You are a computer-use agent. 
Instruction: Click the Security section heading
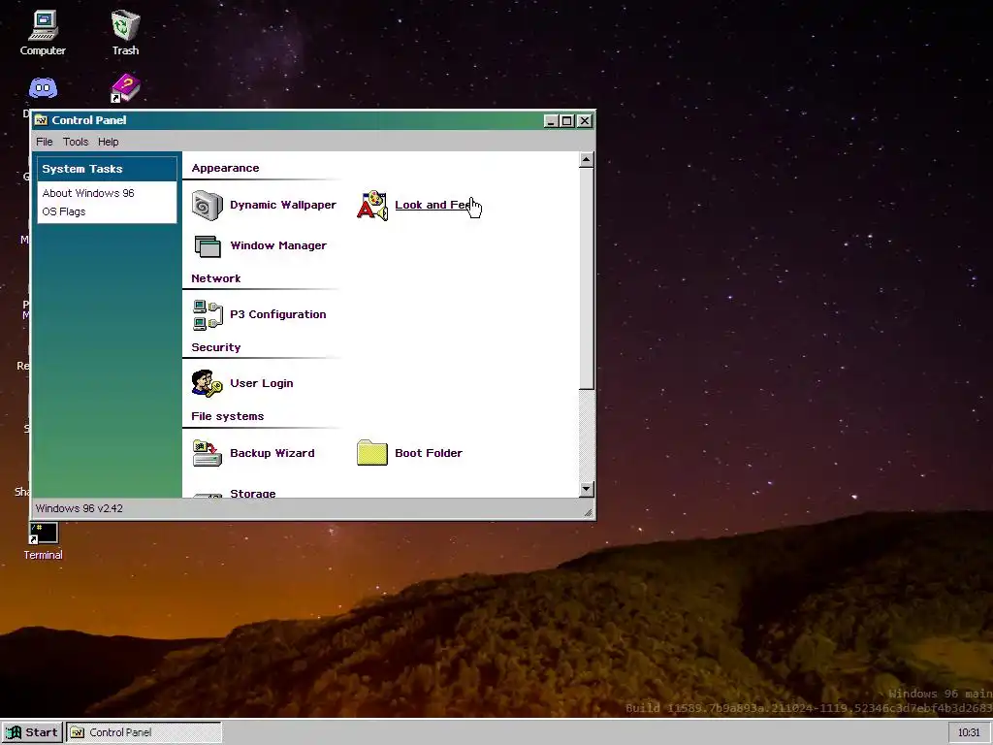[x=216, y=347]
